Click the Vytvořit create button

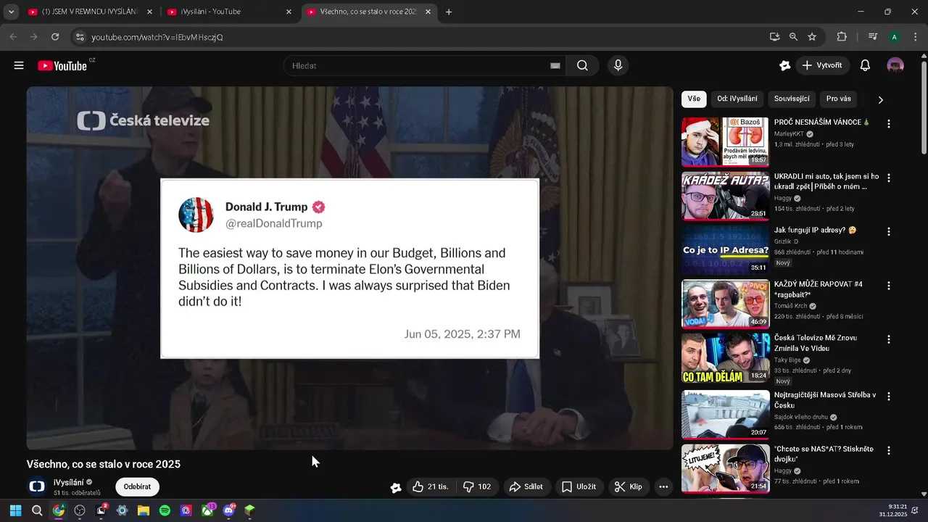click(823, 65)
